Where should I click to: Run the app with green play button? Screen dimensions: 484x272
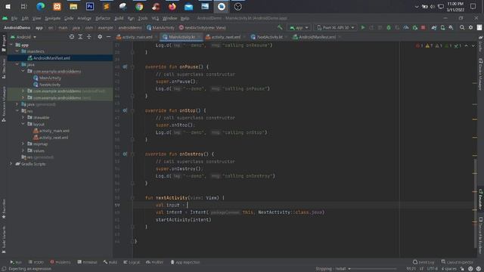click(x=363, y=27)
